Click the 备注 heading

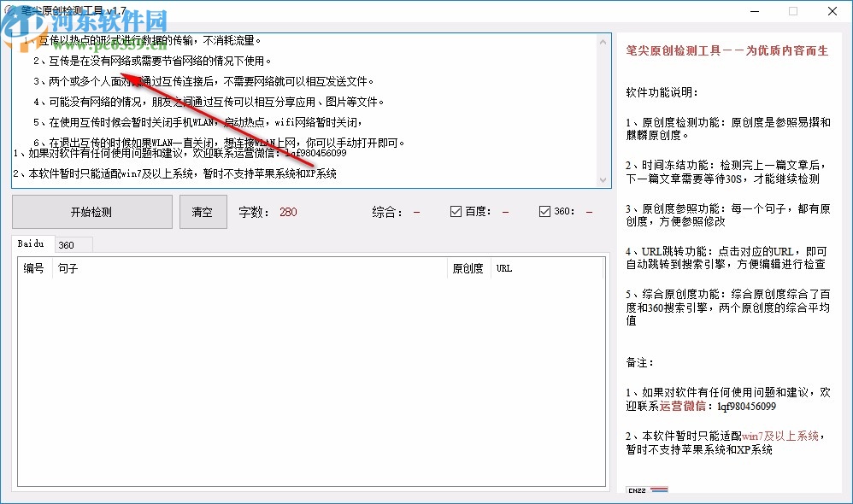[639, 363]
